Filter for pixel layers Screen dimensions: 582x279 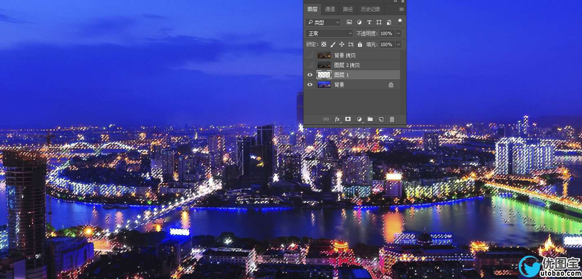349,22
